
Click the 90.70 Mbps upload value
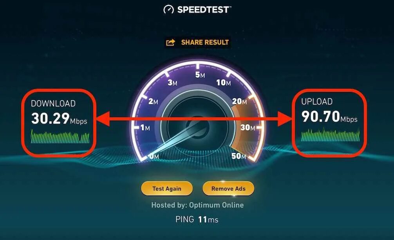[329, 116]
